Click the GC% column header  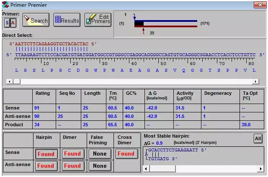point(131,93)
